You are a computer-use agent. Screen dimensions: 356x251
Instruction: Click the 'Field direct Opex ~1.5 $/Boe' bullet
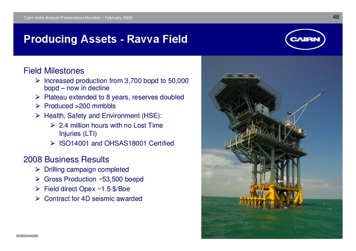pyautogui.click(x=87, y=189)
